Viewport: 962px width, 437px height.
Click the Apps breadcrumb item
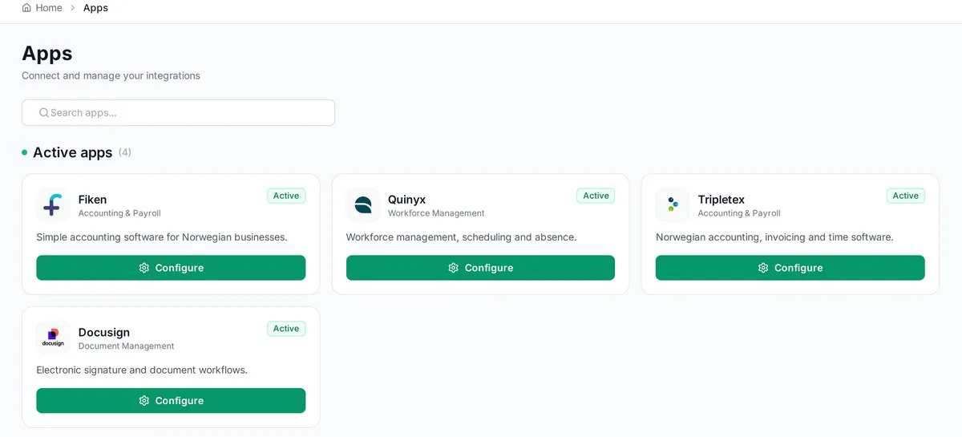coord(95,8)
